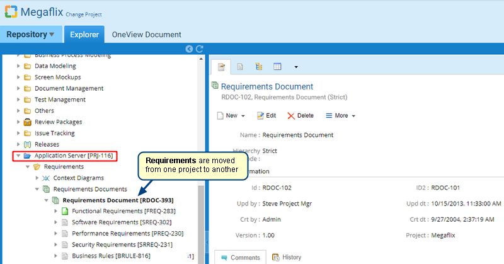
Task: Open the More actions dropdown
Action: [x=340, y=116]
